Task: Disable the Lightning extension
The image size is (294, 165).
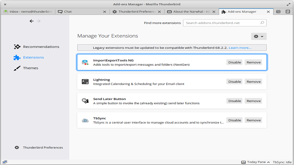Action: click(235, 82)
